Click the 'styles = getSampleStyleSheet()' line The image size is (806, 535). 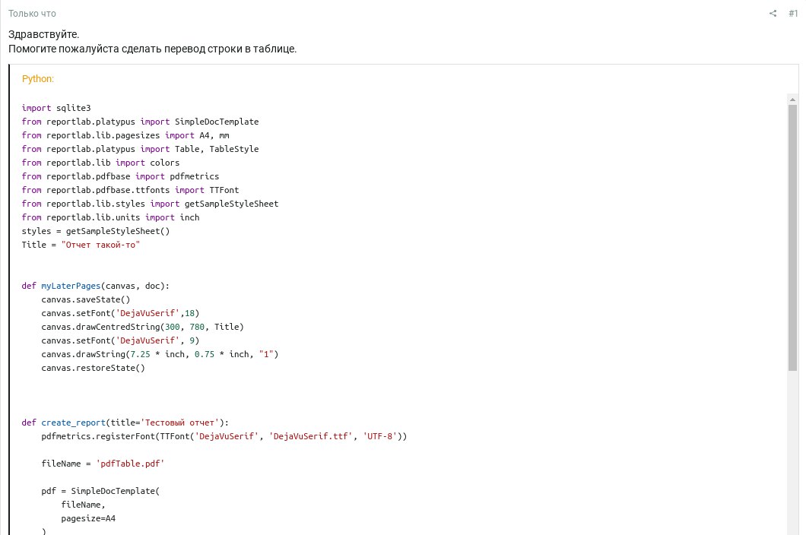tap(96, 231)
